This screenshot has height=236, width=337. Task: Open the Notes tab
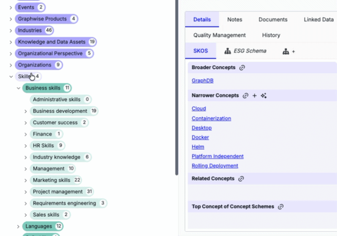click(x=235, y=19)
